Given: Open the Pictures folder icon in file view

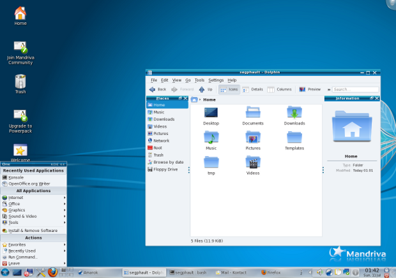Looking at the screenshot, I should 253,141.
